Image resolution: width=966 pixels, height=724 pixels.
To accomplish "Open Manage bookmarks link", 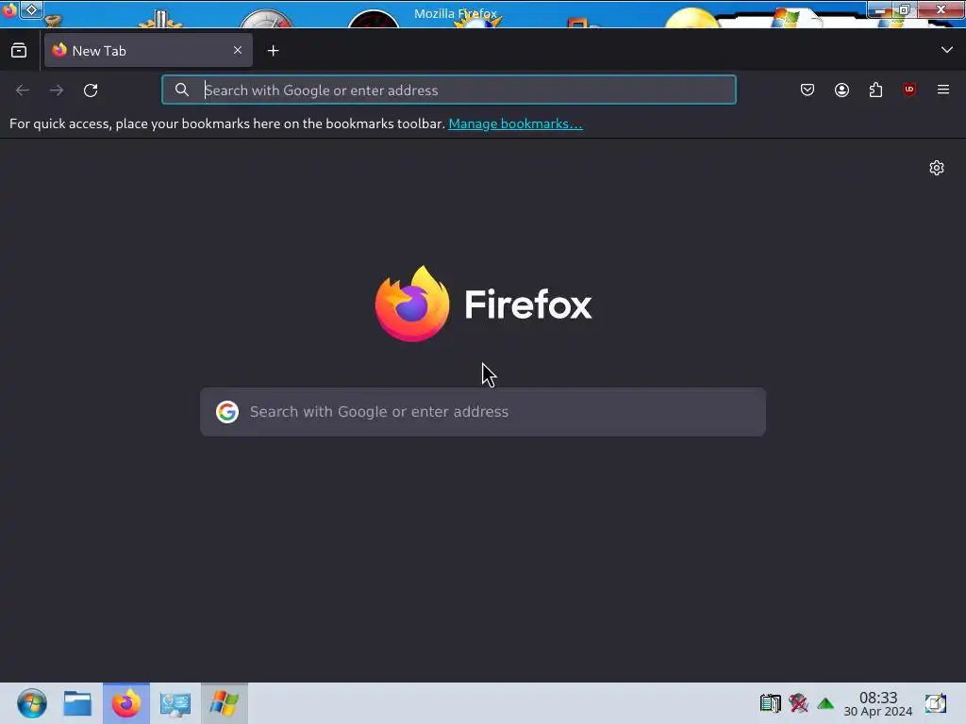I will coord(515,123).
